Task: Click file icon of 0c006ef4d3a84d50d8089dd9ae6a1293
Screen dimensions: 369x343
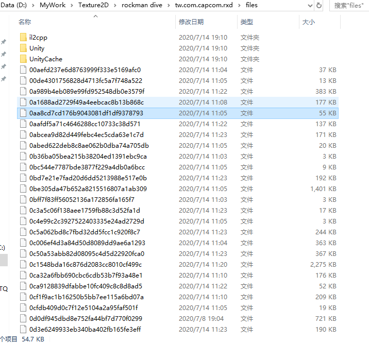Action: 23,243
